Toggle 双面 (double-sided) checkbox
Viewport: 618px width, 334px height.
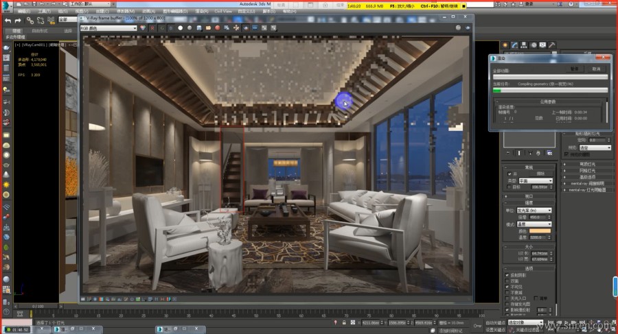click(507, 281)
